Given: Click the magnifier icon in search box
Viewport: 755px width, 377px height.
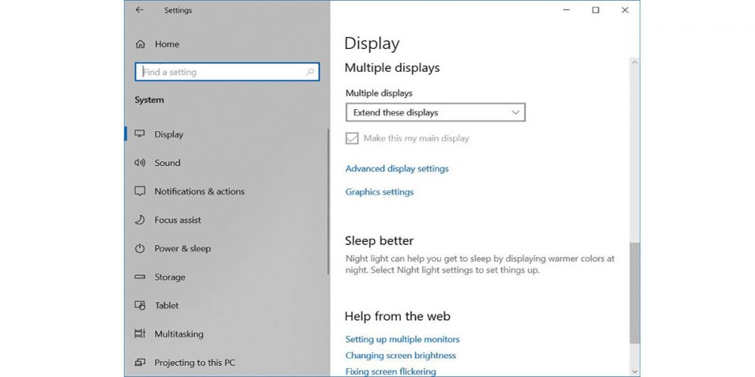Looking at the screenshot, I should [x=310, y=72].
